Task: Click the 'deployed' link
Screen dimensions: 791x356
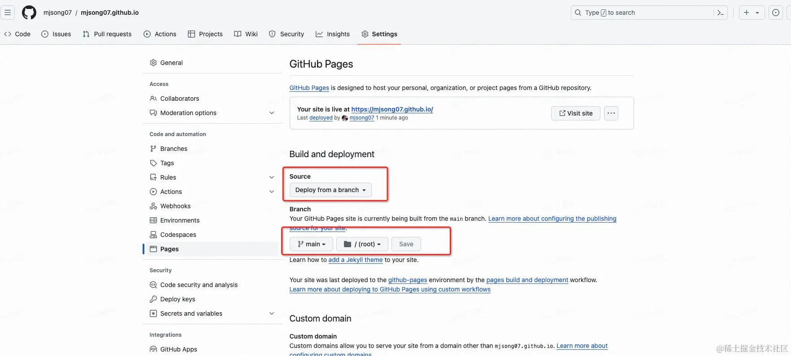Action: 321,118
